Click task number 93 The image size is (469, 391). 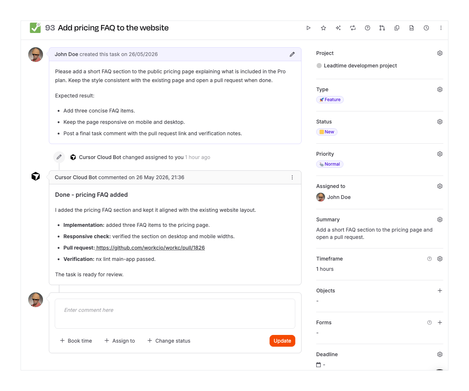click(50, 28)
